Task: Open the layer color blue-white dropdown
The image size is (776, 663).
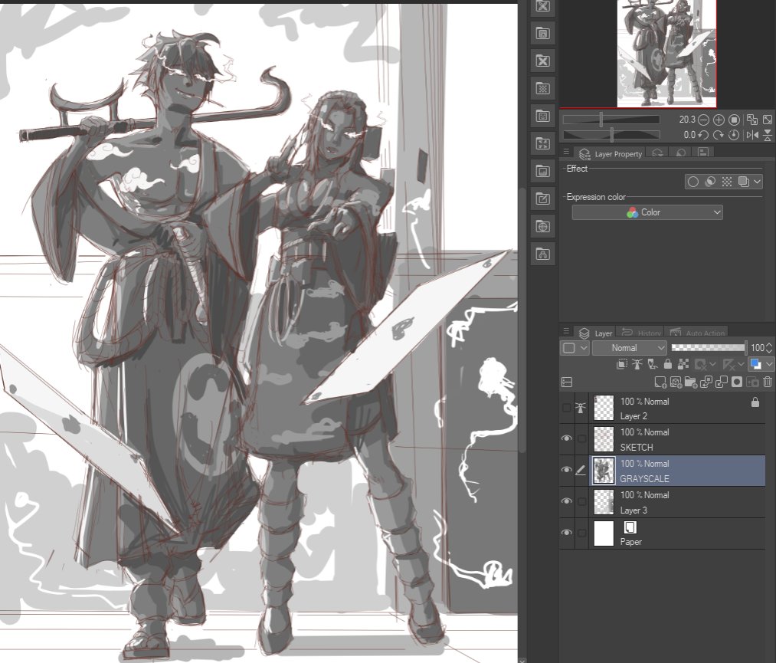Action: [761, 364]
